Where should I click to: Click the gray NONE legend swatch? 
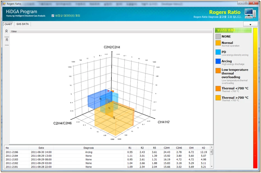click(x=218, y=36)
